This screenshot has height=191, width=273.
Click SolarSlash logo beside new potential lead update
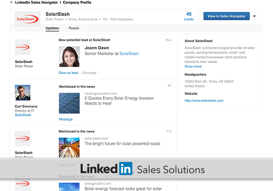23,47
